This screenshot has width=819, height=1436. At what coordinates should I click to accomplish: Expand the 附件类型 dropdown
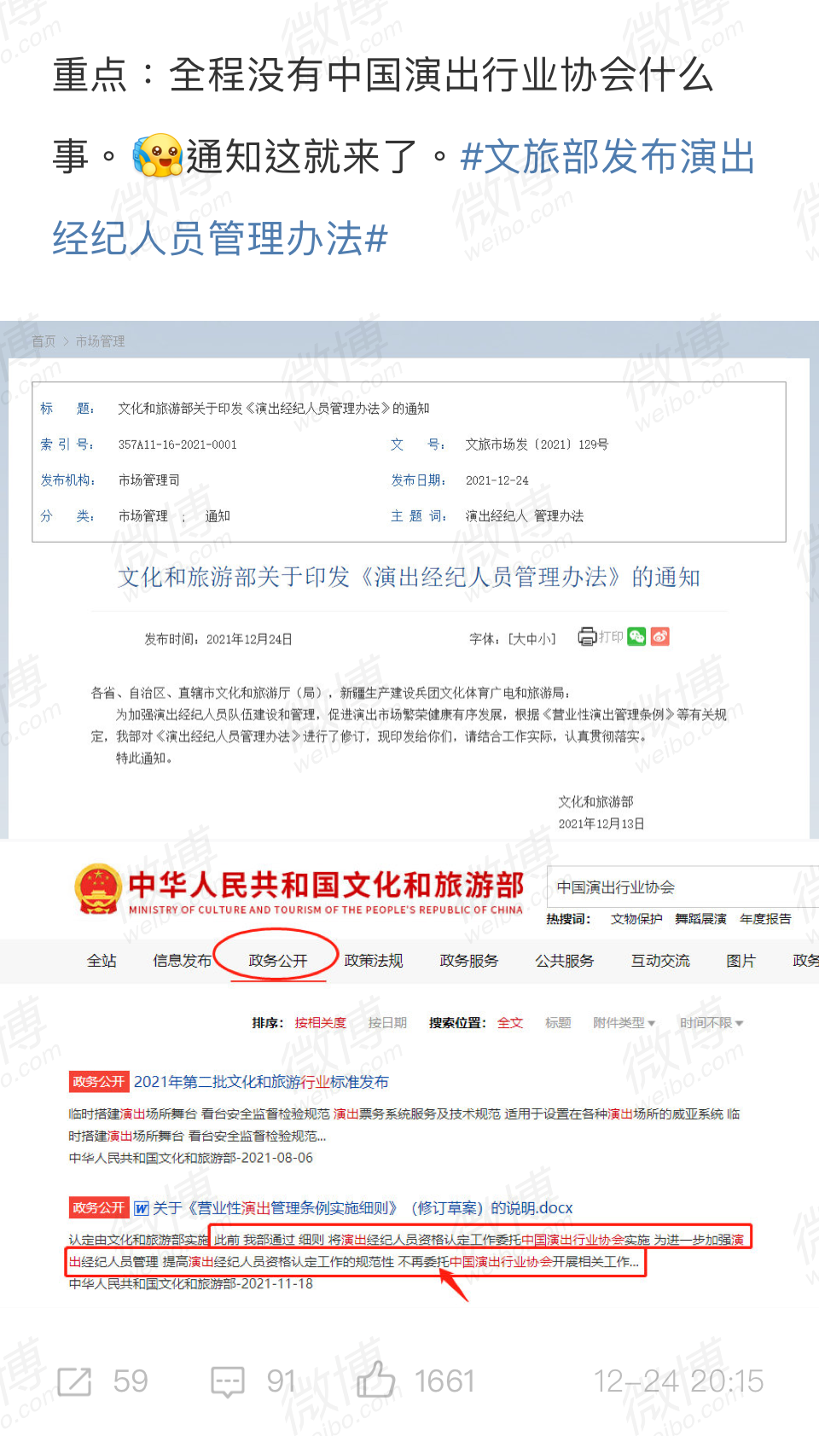624,1023
